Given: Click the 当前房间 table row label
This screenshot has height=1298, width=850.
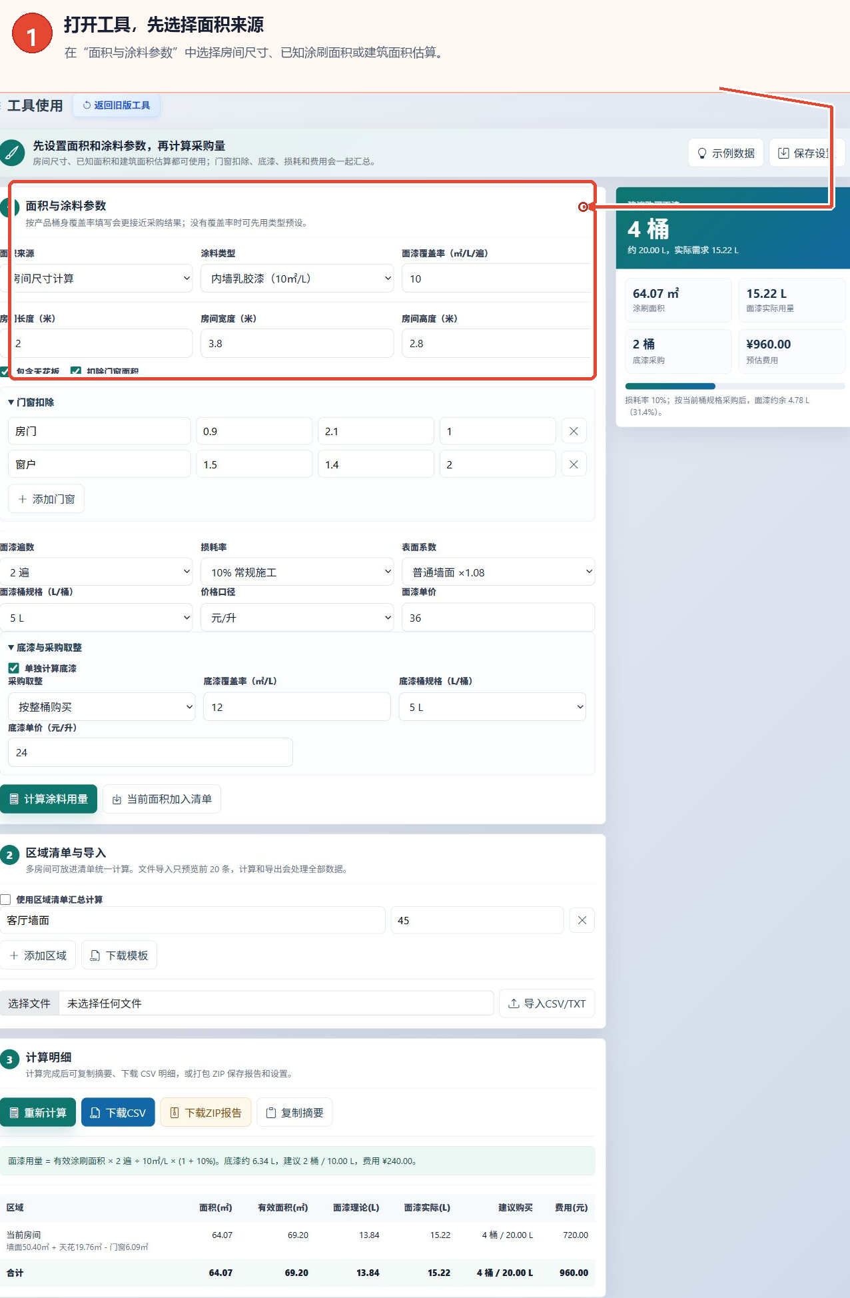Looking at the screenshot, I should (x=24, y=1235).
